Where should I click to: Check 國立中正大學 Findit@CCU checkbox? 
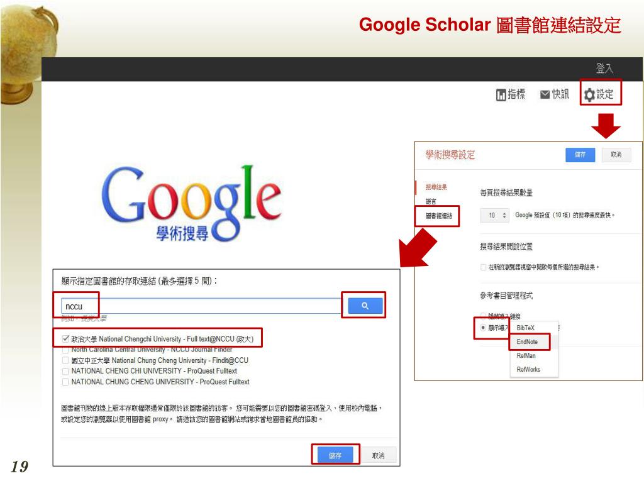click(x=65, y=360)
